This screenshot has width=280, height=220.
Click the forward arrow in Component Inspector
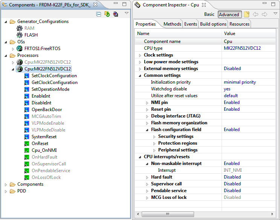point(265,14)
